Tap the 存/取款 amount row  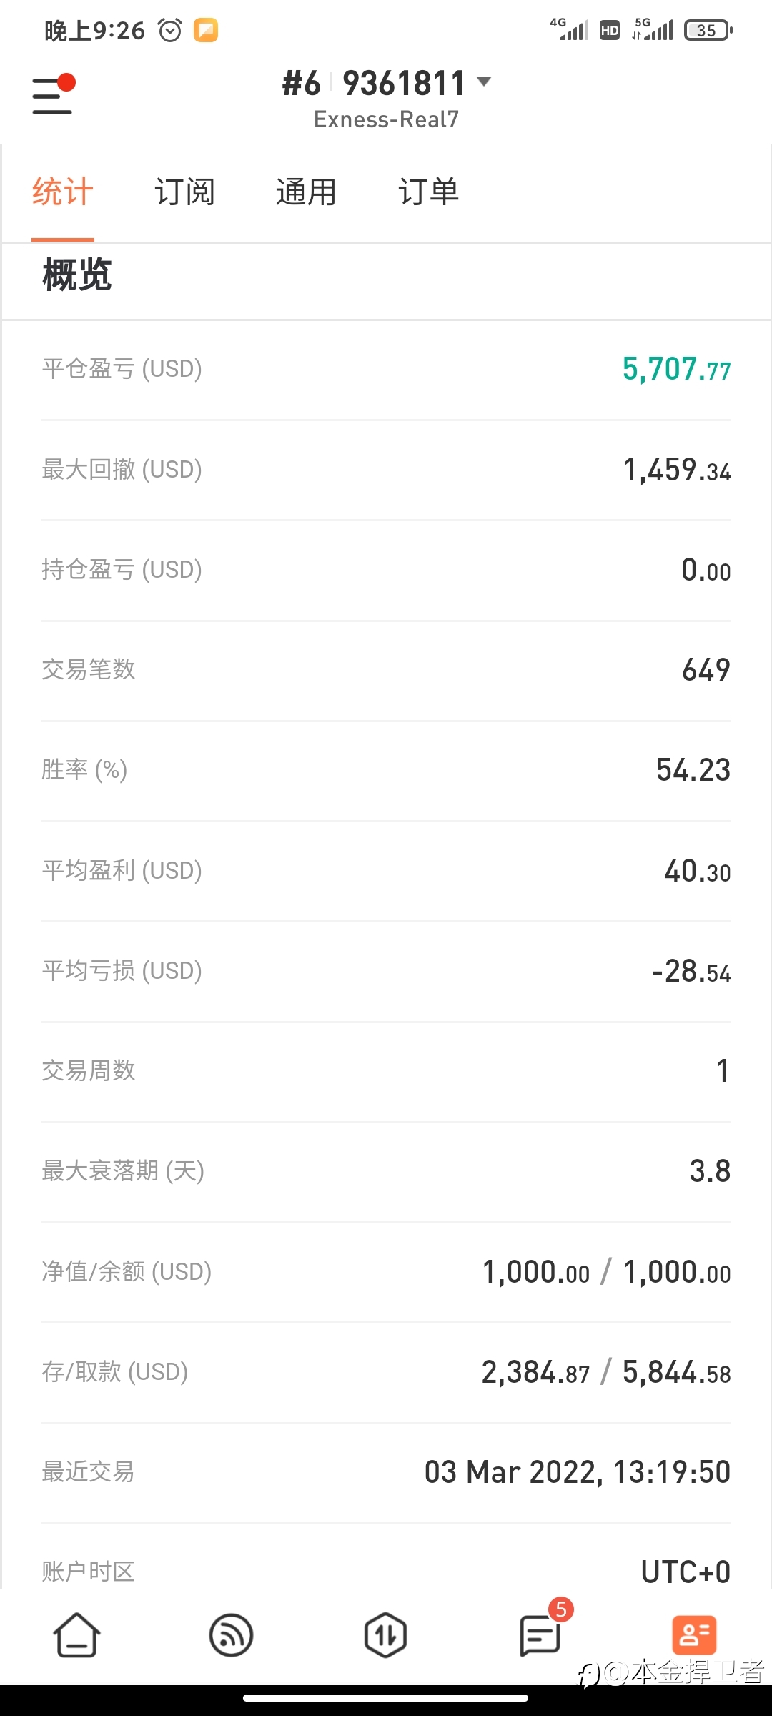(386, 1372)
